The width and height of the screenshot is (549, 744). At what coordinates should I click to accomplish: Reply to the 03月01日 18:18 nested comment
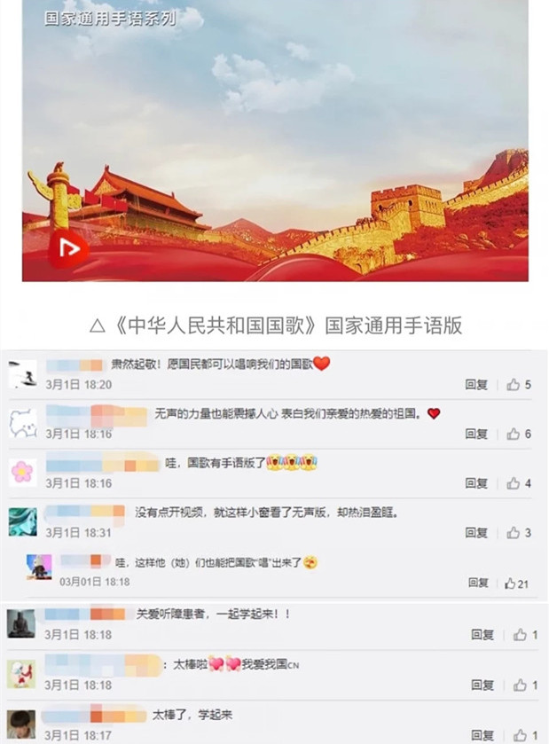478,583
